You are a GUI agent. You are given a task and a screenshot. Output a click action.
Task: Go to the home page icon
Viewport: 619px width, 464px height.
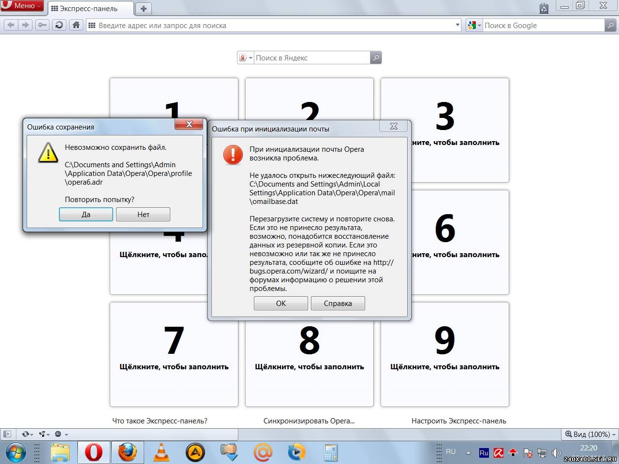click(x=76, y=25)
